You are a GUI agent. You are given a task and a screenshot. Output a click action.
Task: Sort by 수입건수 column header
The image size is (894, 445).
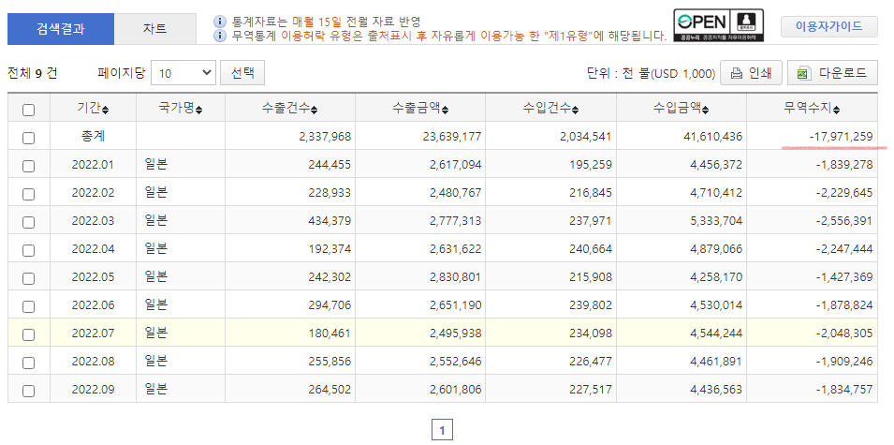coord(550,109)
